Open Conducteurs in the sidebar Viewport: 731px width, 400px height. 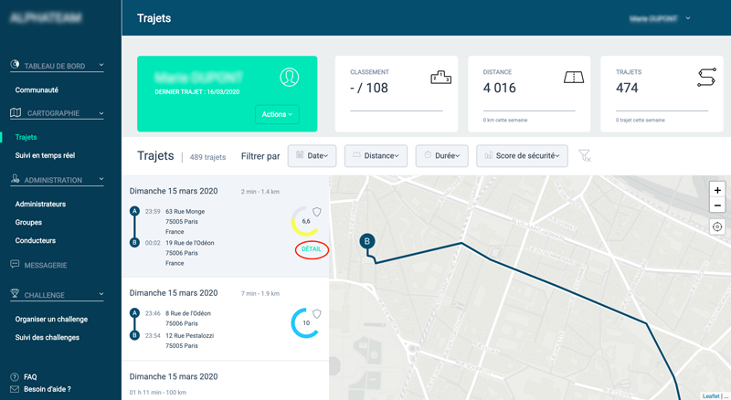36,240
